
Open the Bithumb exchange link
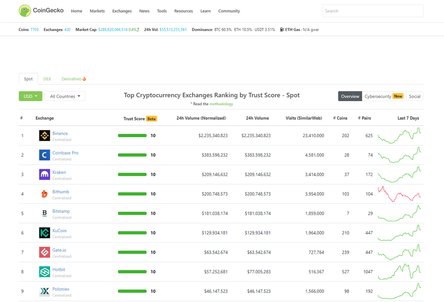tap(61, 192)
